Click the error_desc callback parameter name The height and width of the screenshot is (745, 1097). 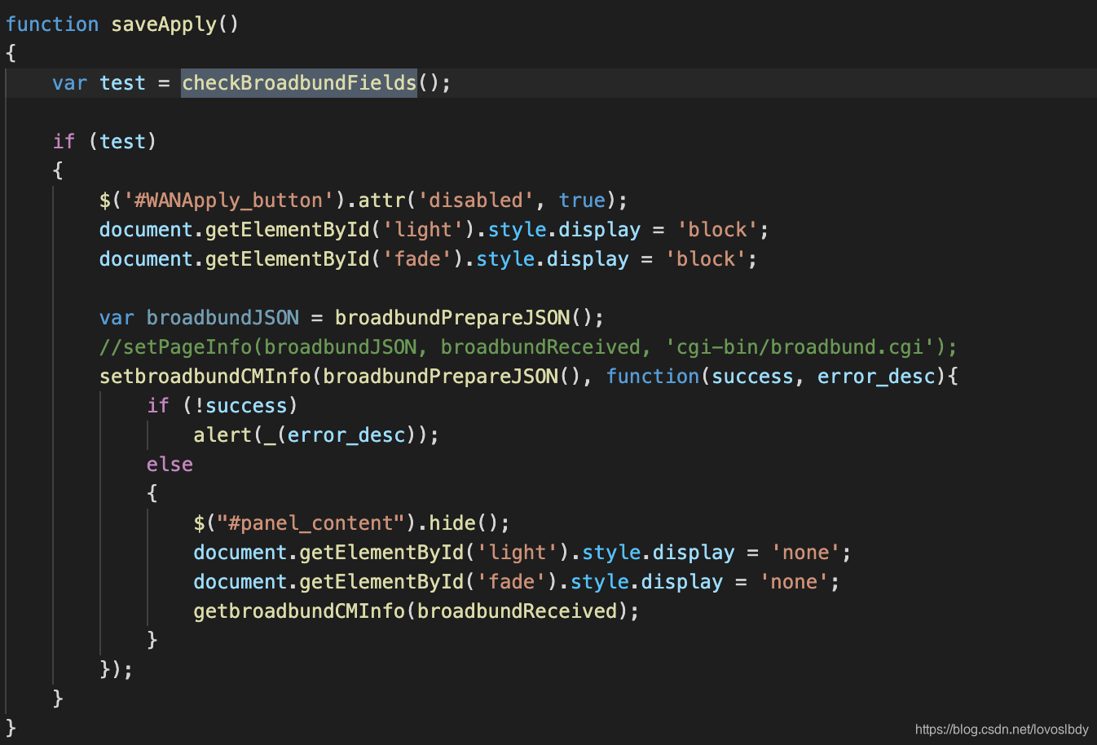876,377
